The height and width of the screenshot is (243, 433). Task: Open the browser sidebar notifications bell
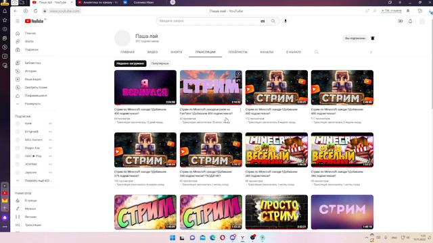[x=5, y=11]
